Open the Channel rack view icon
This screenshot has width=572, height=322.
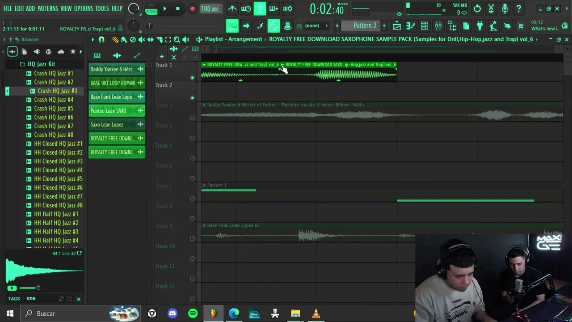coord(425,26)
